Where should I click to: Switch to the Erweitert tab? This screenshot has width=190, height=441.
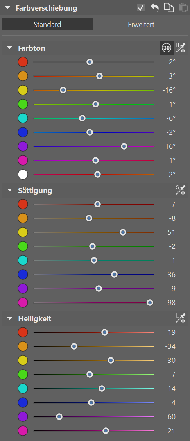point(141,25)
